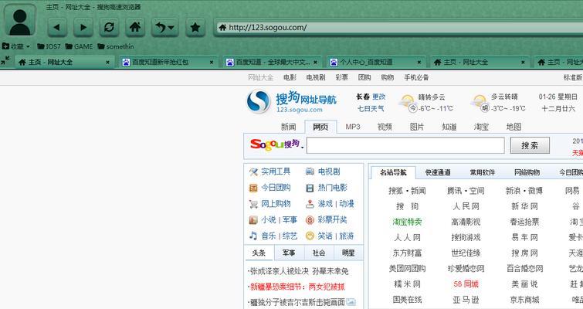Click the user avatar icon

click(x=20, y=21)
